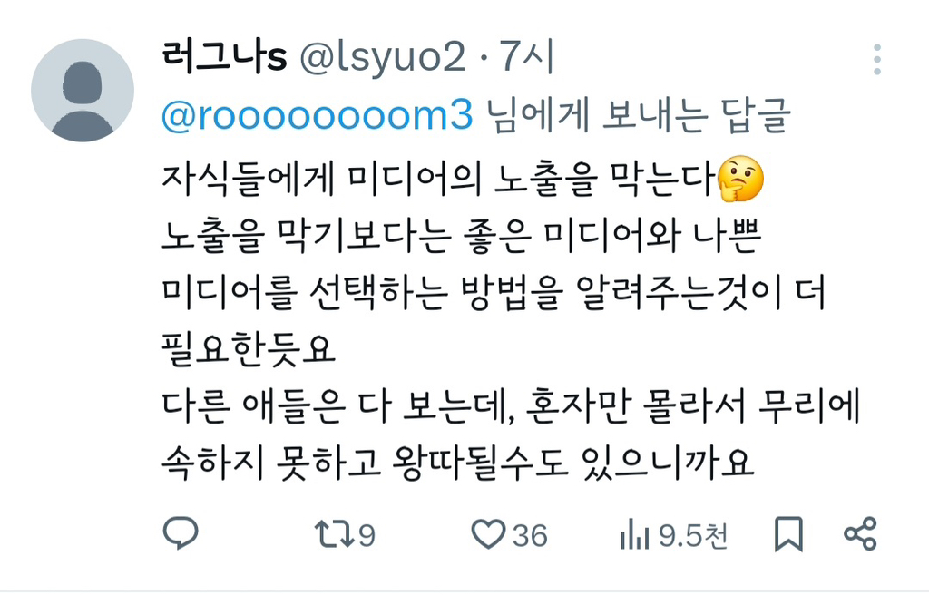Click the last line ending '있으니까요'
The width and height of the screenshot is (929, 595).
click(457, 463)
